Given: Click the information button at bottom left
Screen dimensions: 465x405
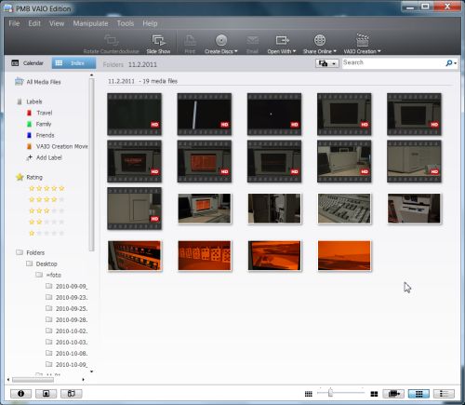Looking at the screenshot, I should (20, 394).
